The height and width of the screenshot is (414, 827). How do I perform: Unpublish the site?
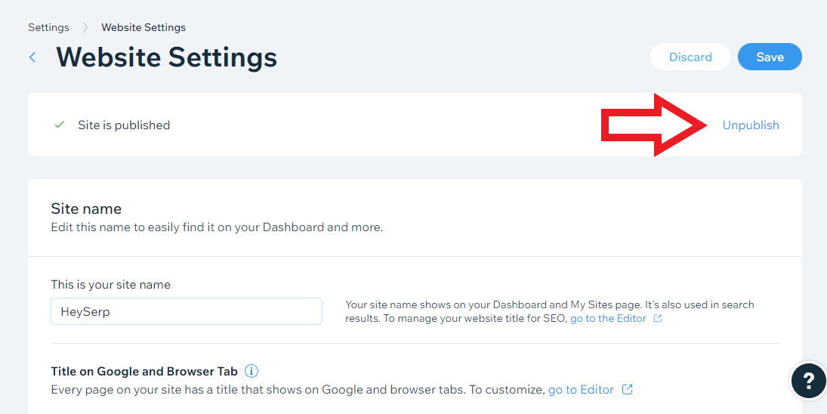tap(751, 125)
